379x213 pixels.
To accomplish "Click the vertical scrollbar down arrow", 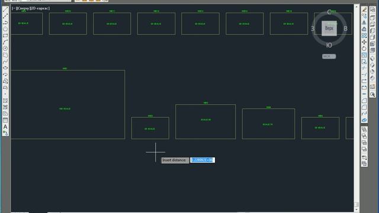I will [x=356, y=210].
